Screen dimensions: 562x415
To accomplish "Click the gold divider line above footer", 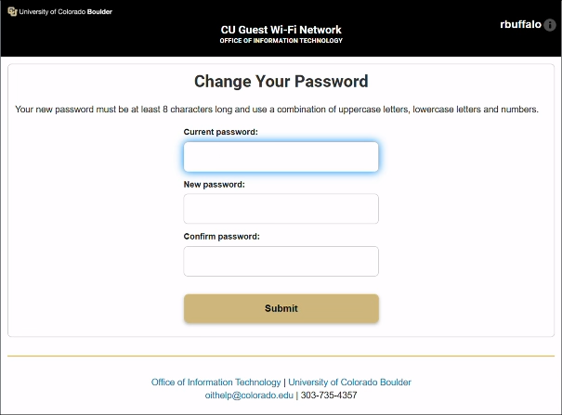I will pyautogui.click(x=281, y=356).
